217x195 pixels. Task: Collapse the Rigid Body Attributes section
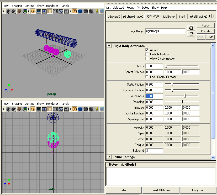(109, 46)
